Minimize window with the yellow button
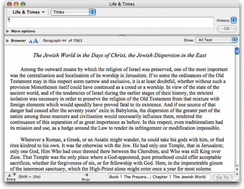244x189 pixels. point(16,4)
